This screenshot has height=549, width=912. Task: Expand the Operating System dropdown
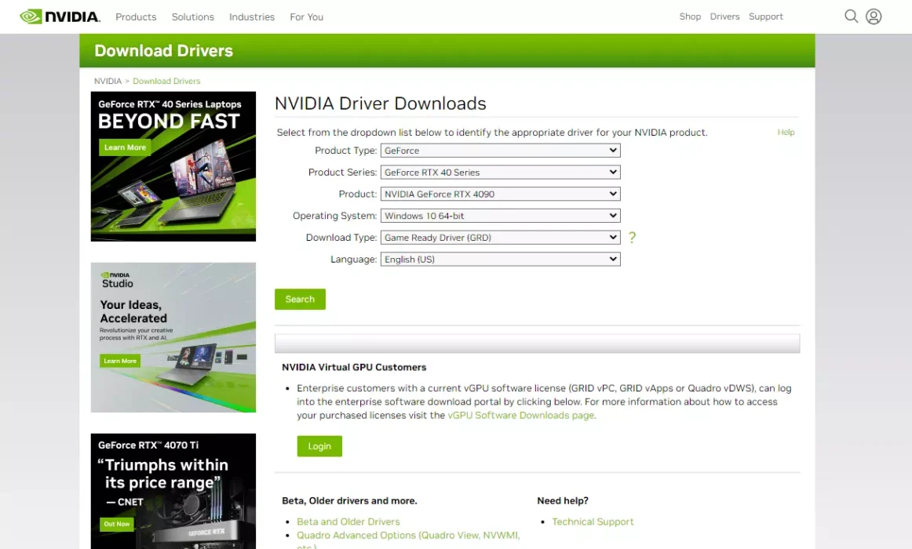(500, 216)
